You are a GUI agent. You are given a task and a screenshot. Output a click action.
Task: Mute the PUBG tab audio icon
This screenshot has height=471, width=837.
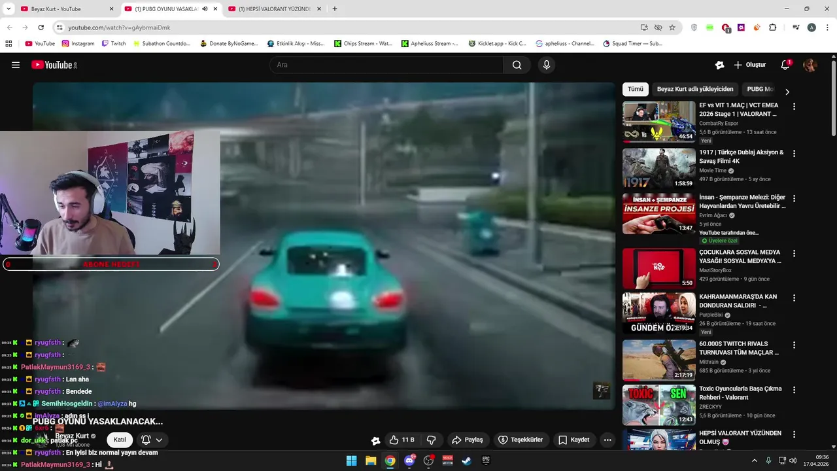pos(205,9)
